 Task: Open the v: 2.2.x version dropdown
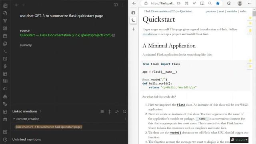pos(239,140)
